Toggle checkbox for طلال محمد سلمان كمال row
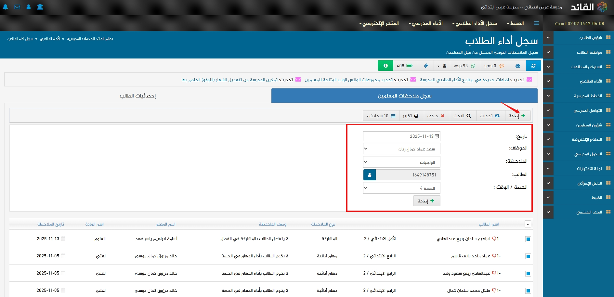Screen dimensions: 614x297 528,291
